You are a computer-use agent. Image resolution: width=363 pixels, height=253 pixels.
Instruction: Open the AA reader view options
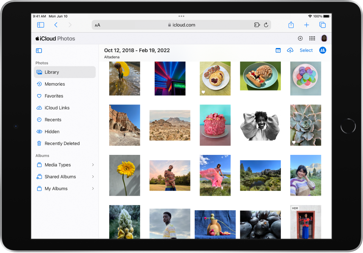pyautogui.click(x=97, y=25)
